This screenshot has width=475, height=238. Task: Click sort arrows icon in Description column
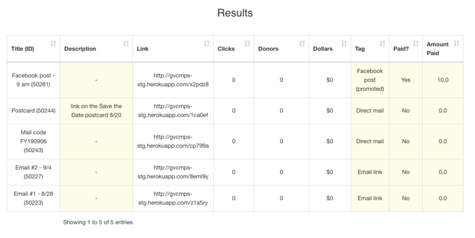tap(125, 44)
